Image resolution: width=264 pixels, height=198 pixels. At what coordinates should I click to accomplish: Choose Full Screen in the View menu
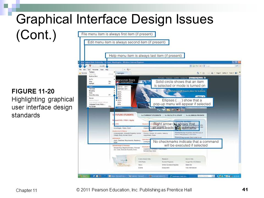(101, 107)
